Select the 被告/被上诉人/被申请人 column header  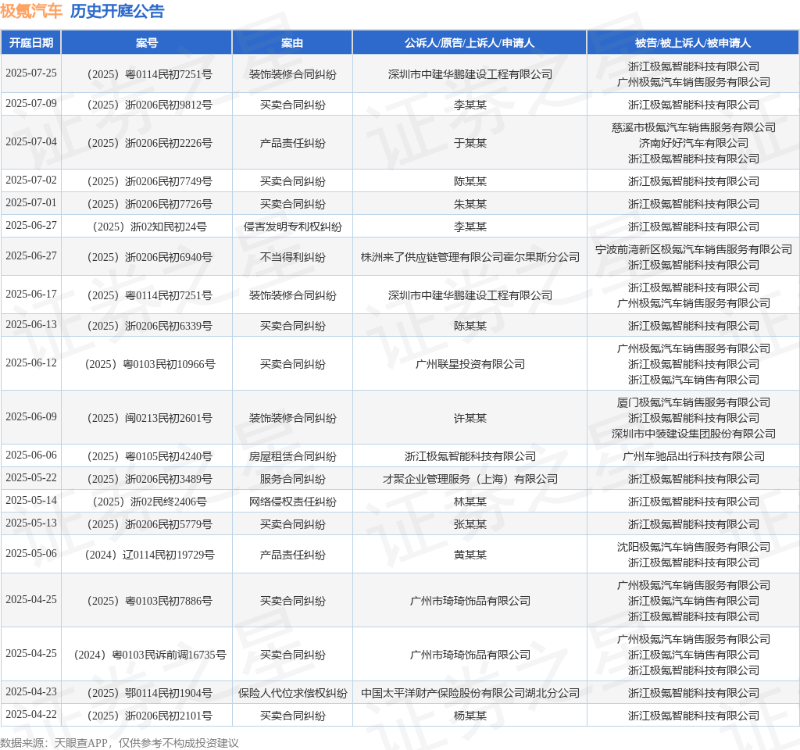point(693,43)
